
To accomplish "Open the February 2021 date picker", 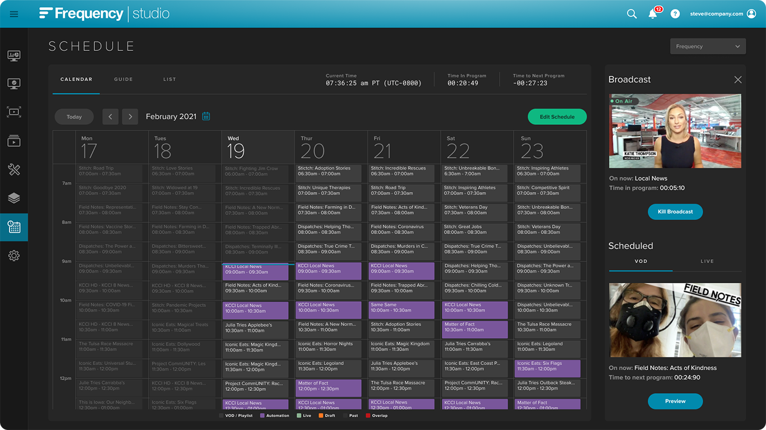I will (x=205, y=116).
